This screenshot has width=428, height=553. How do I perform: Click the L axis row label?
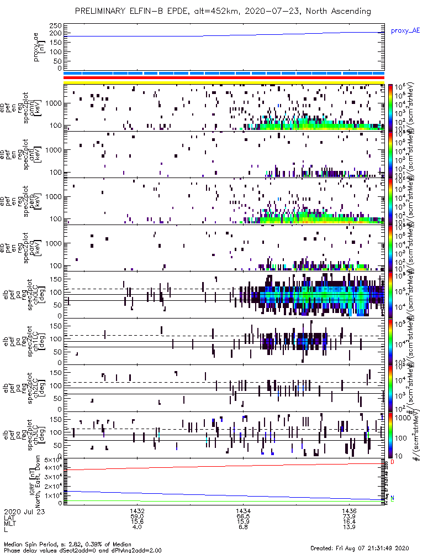(6, 530)
